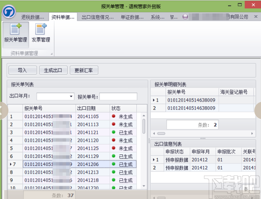Select row 7 dated 20141206
Screen dimensions: 261x199
tap(72, 164)
